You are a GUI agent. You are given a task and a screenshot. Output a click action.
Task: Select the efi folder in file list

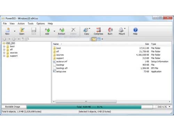click(x=57, y=51)
